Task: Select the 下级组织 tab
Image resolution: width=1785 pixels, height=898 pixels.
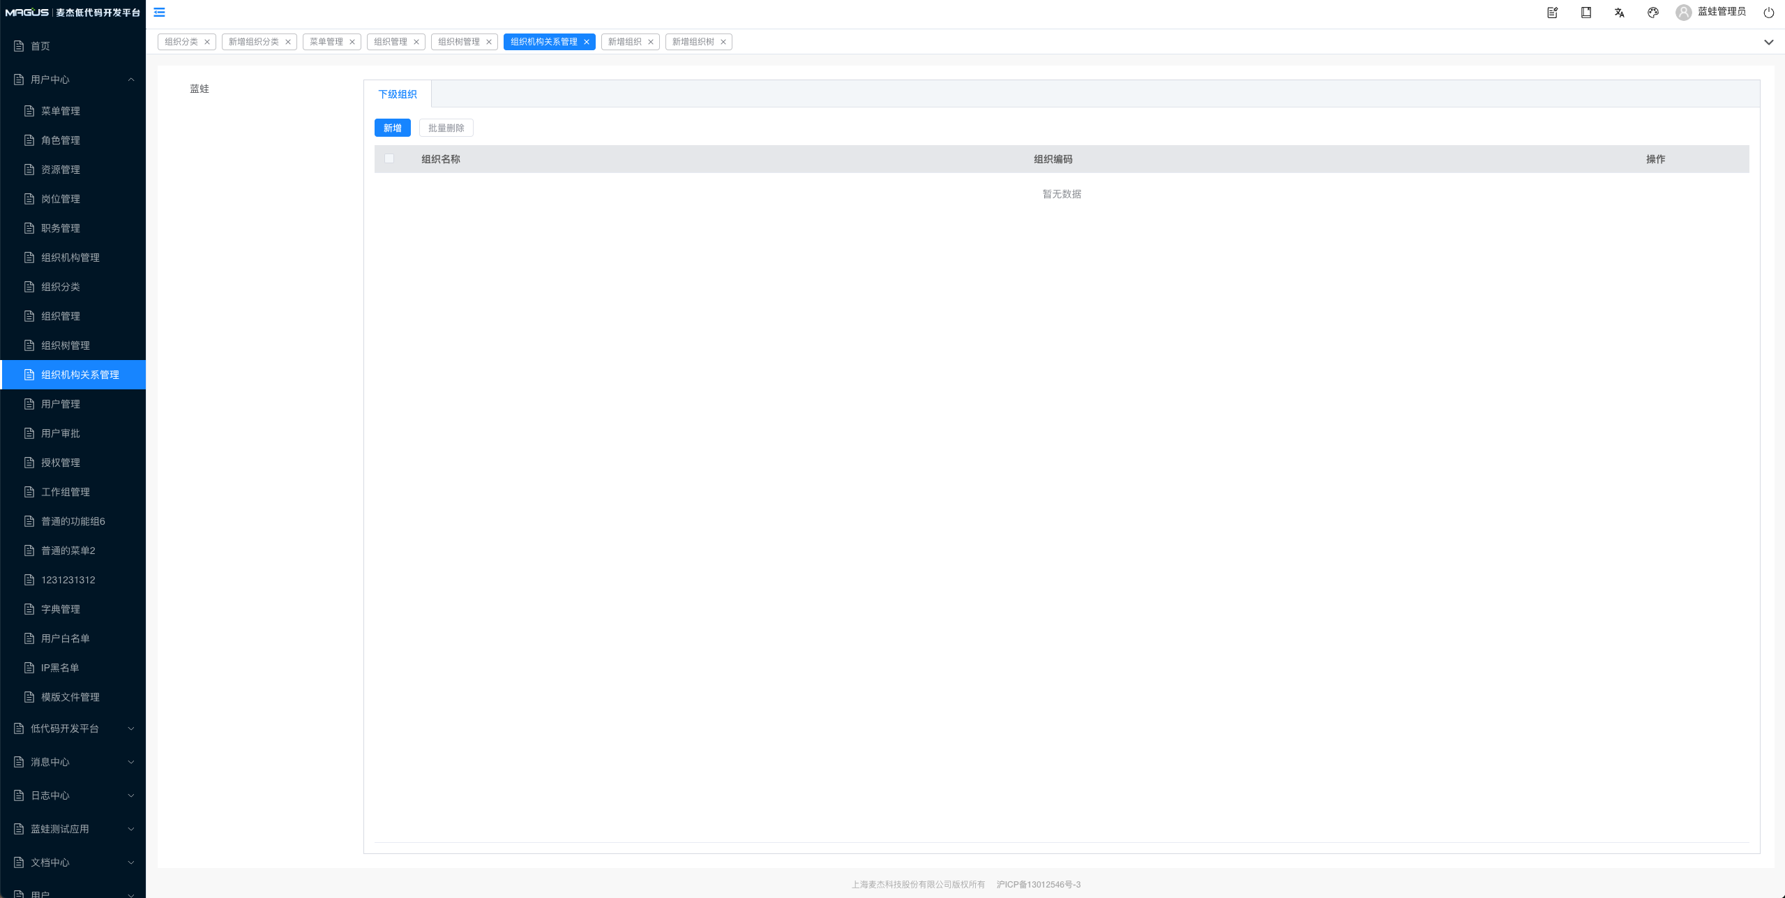Action: pos(398,94)
